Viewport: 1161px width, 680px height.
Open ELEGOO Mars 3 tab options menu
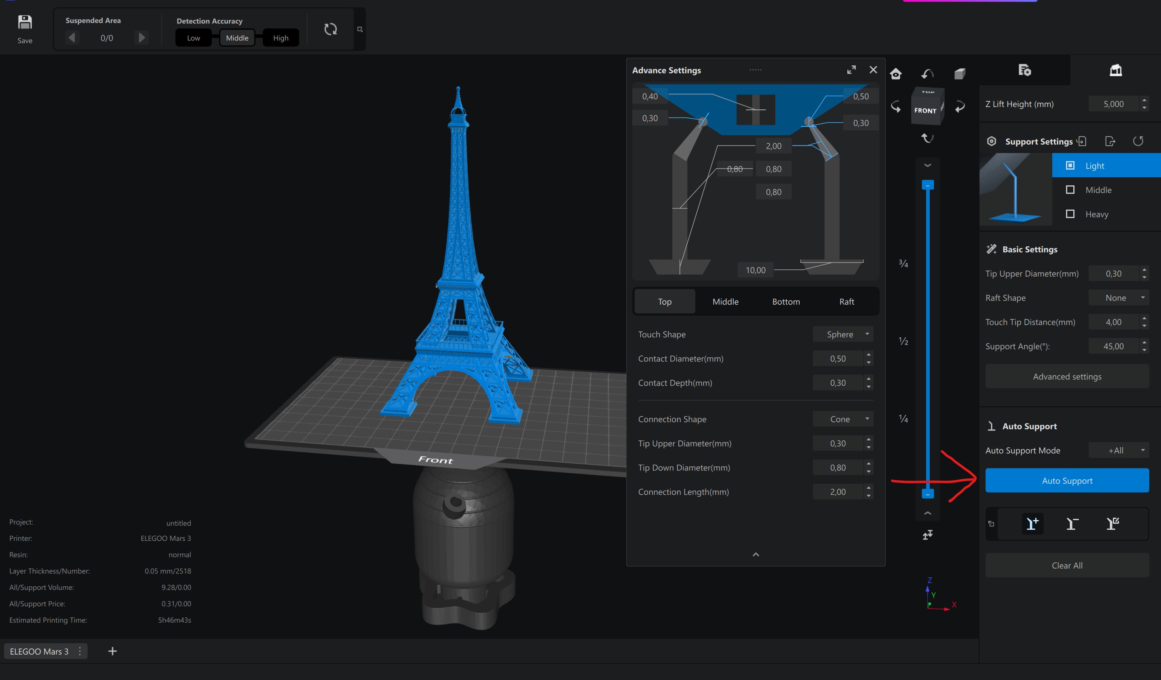pyautogui.click(x=80, y=651)
